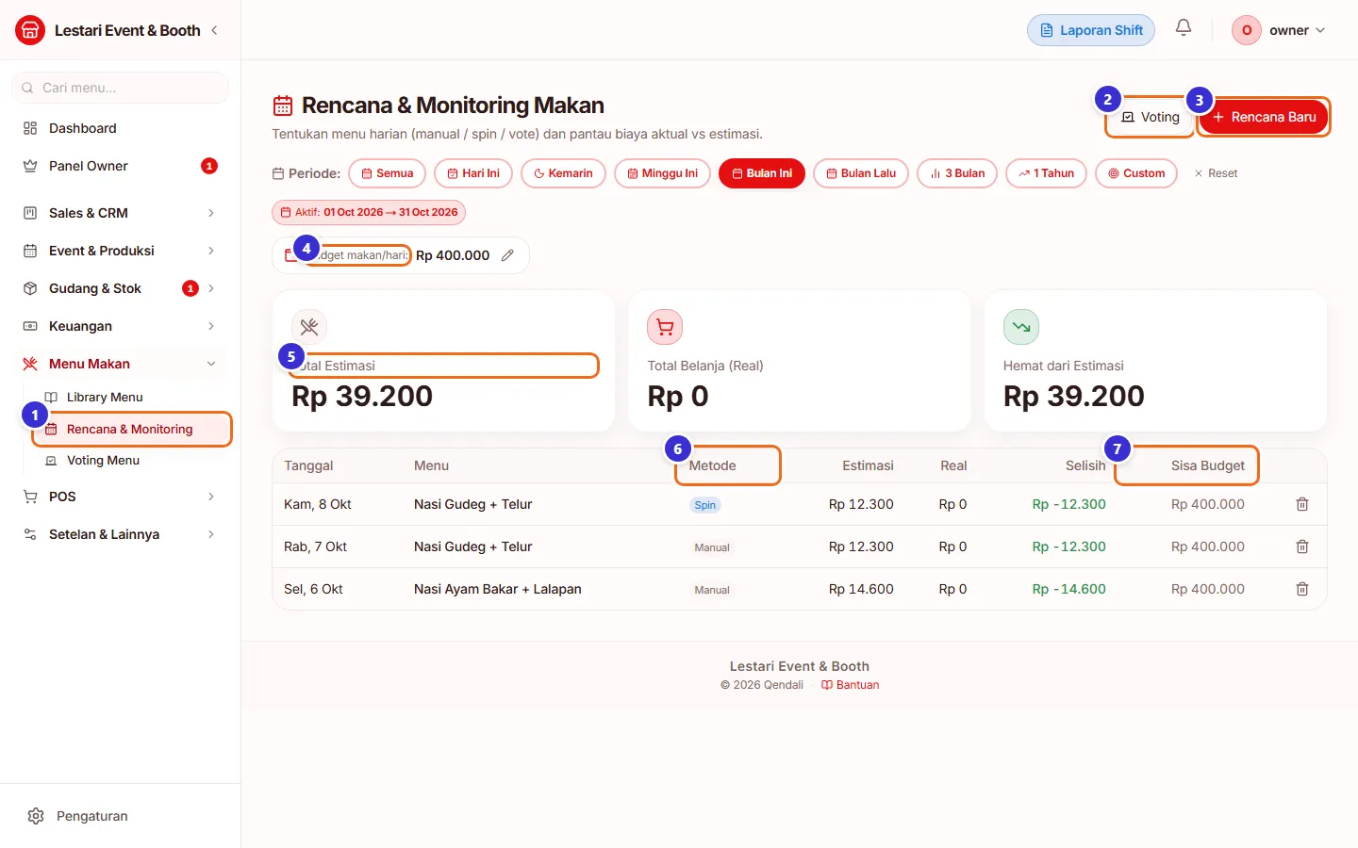Select the 3 Bulan period filter

coord(957,173)
